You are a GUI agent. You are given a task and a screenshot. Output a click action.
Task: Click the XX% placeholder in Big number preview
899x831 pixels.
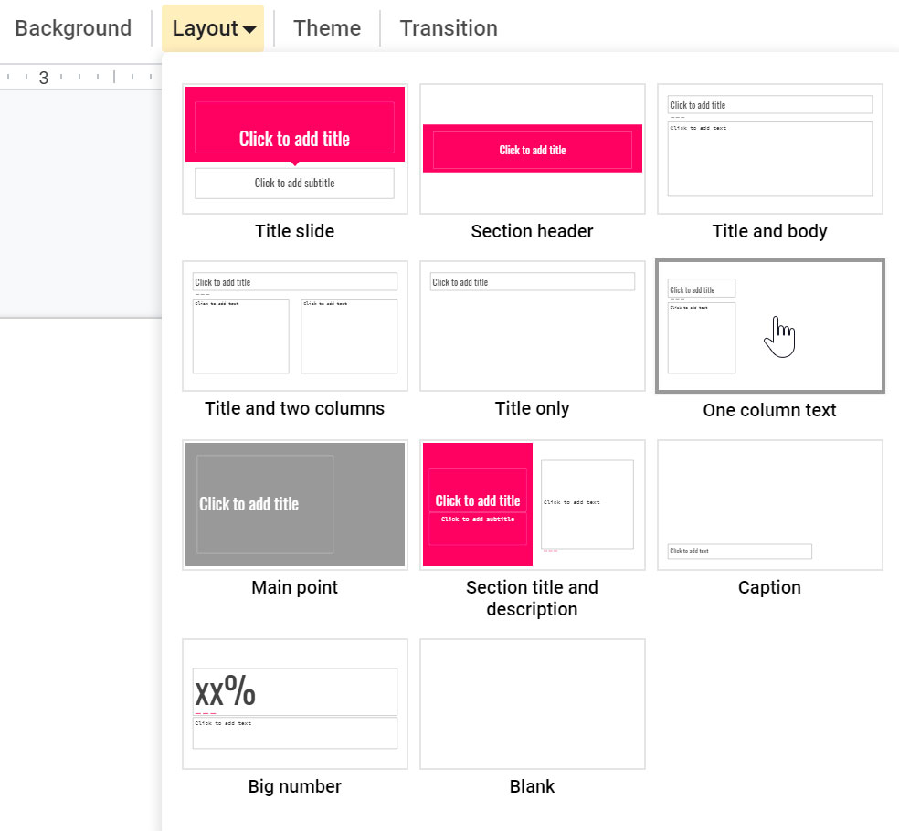coord(223,692)
